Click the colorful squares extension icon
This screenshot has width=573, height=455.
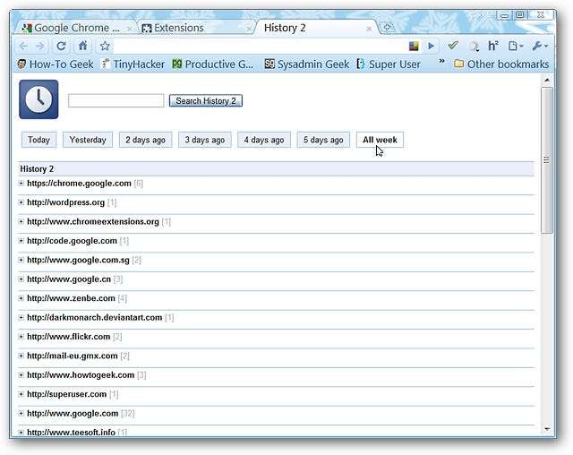click(x=414, y=46)
